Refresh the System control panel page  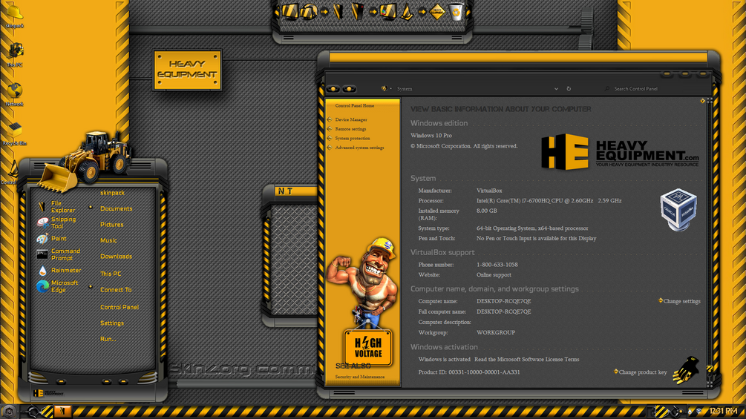[569, 89]
